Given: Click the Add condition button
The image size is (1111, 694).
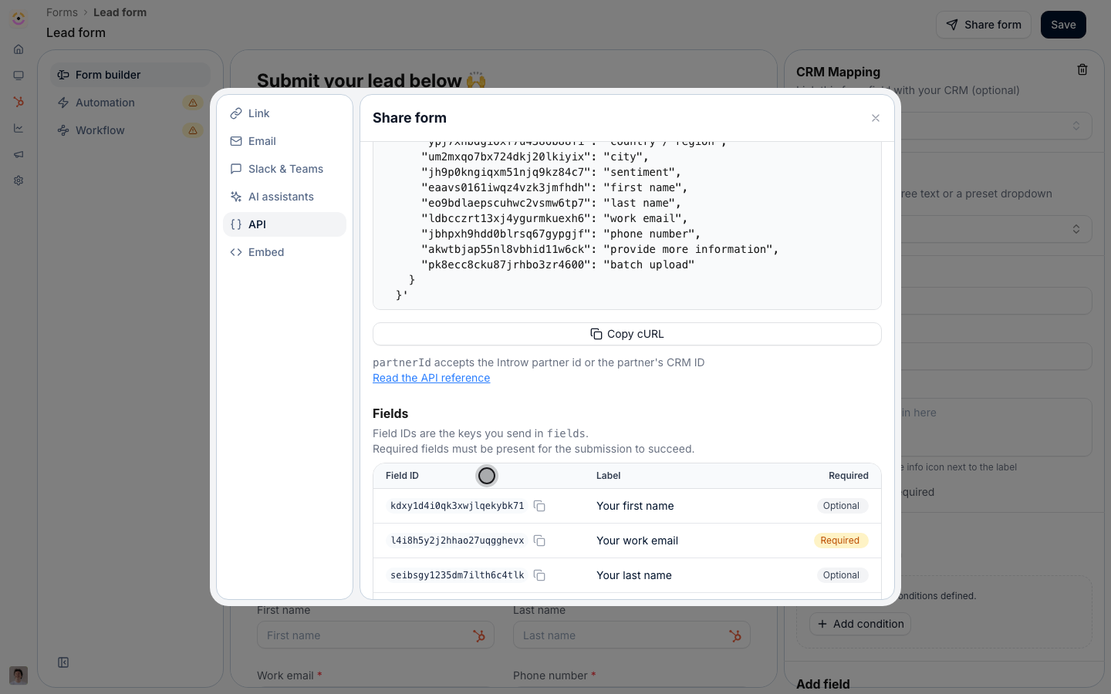Looking at the screenshot, I should [860, 624].
